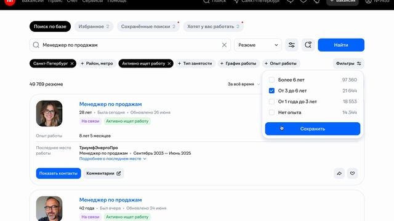Image resolution: width=394 pixels, height=221 pixels.
Task: Click the Сентябрь 2023 — Июнь 2025 period text
Action: click(162, 153)
